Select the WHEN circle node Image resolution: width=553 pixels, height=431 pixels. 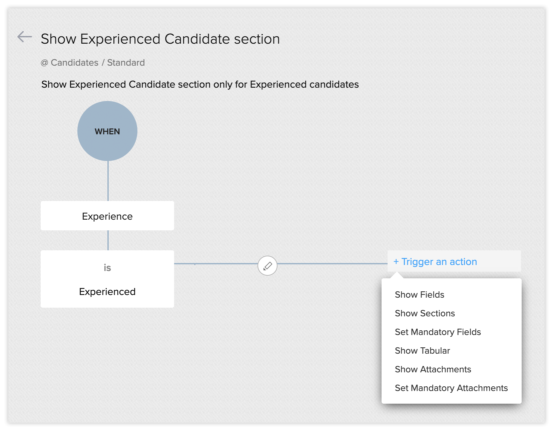(107, 131)
